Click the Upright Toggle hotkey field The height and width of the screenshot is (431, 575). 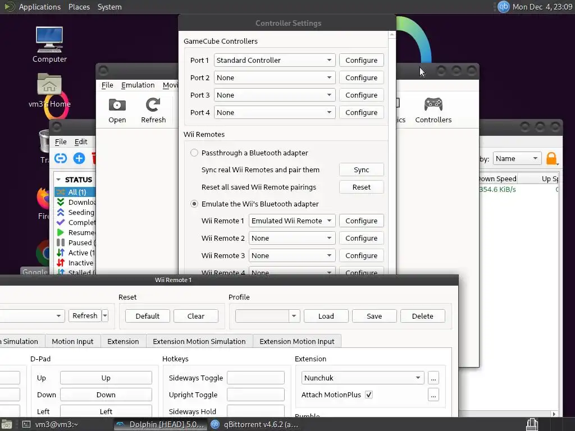[x=255, y=395]
